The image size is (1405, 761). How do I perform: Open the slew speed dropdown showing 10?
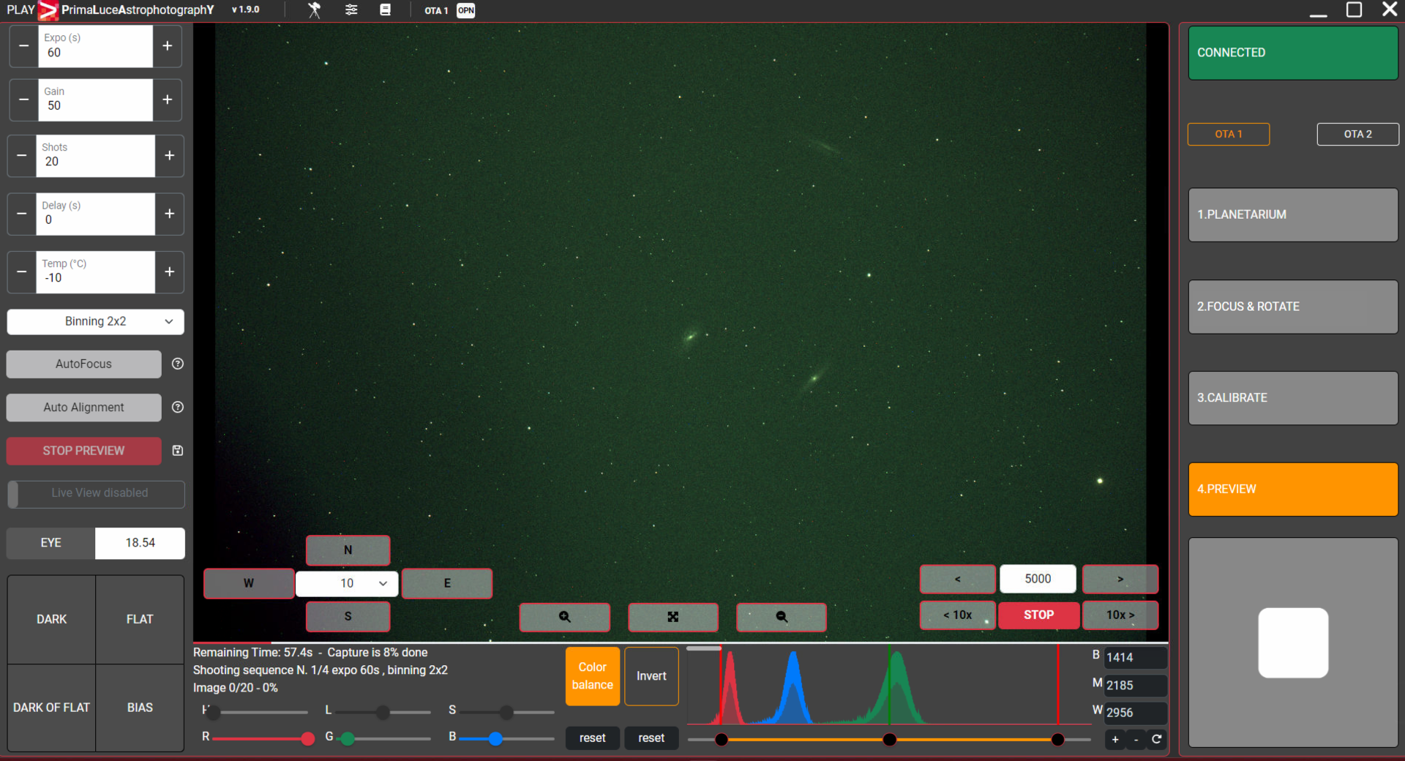pos(347,583)
